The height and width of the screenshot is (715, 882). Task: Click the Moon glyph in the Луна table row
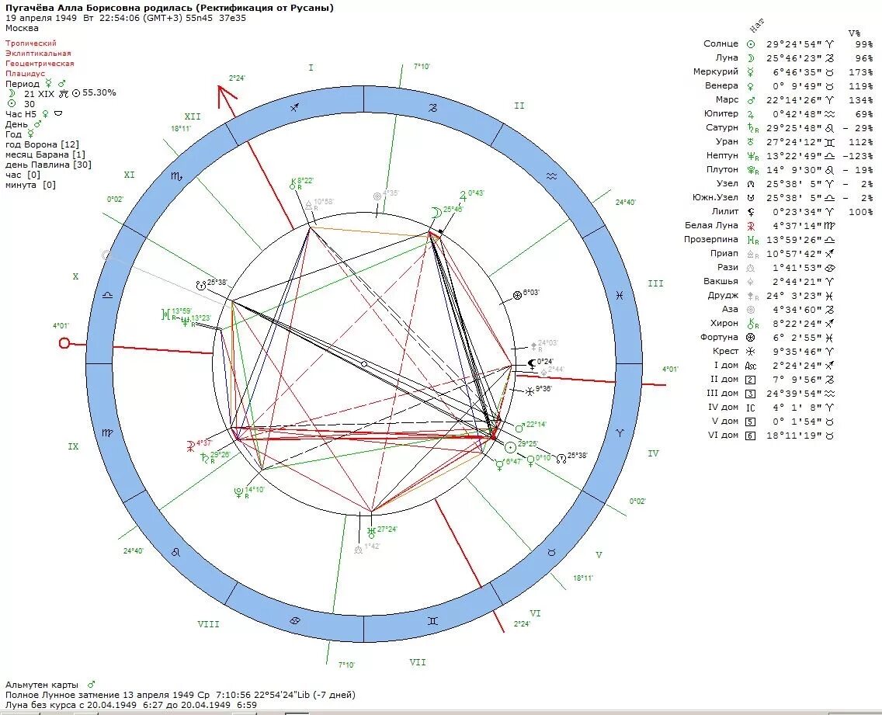click(x=750, y=58)
